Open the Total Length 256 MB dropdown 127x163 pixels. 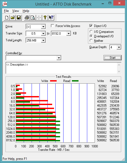43,40
